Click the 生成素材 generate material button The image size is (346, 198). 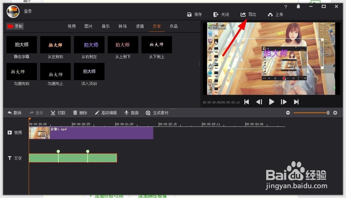pyautogui.click(x=157, y=113)
